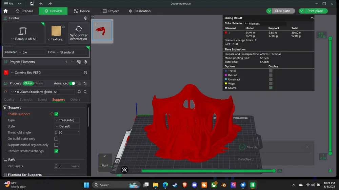The width and height of the screenshot is (339, 190).
Task: Click the Threshold angle input field
Action: (67, 132)
